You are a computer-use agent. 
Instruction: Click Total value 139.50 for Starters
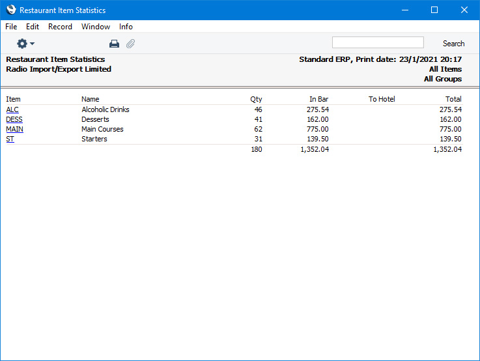[451, 139]
